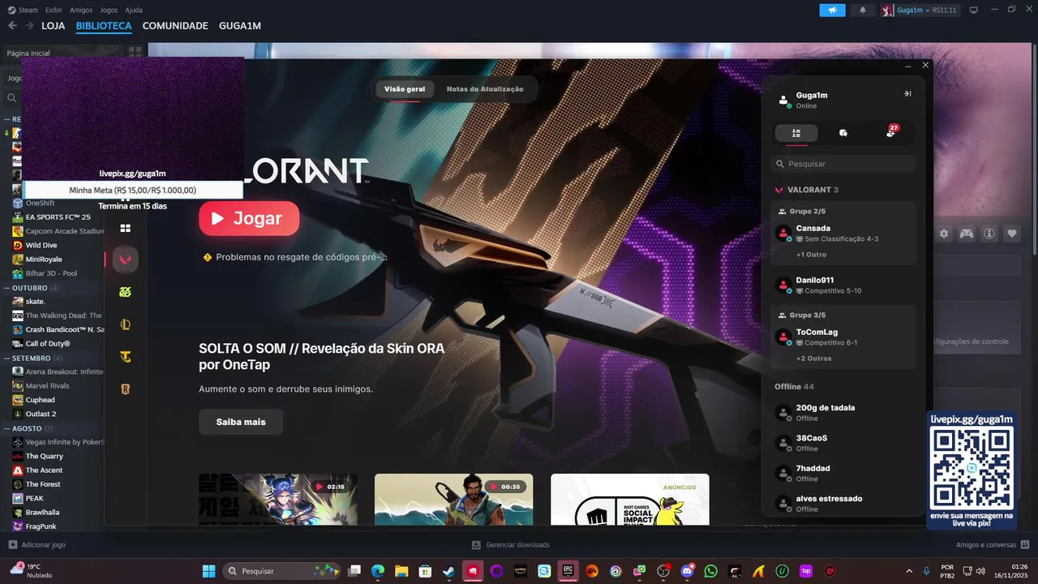Expand +2 Outros in Grupo 3/5
This screenshot has height=584, width=1038.
(x=813, y=359)
